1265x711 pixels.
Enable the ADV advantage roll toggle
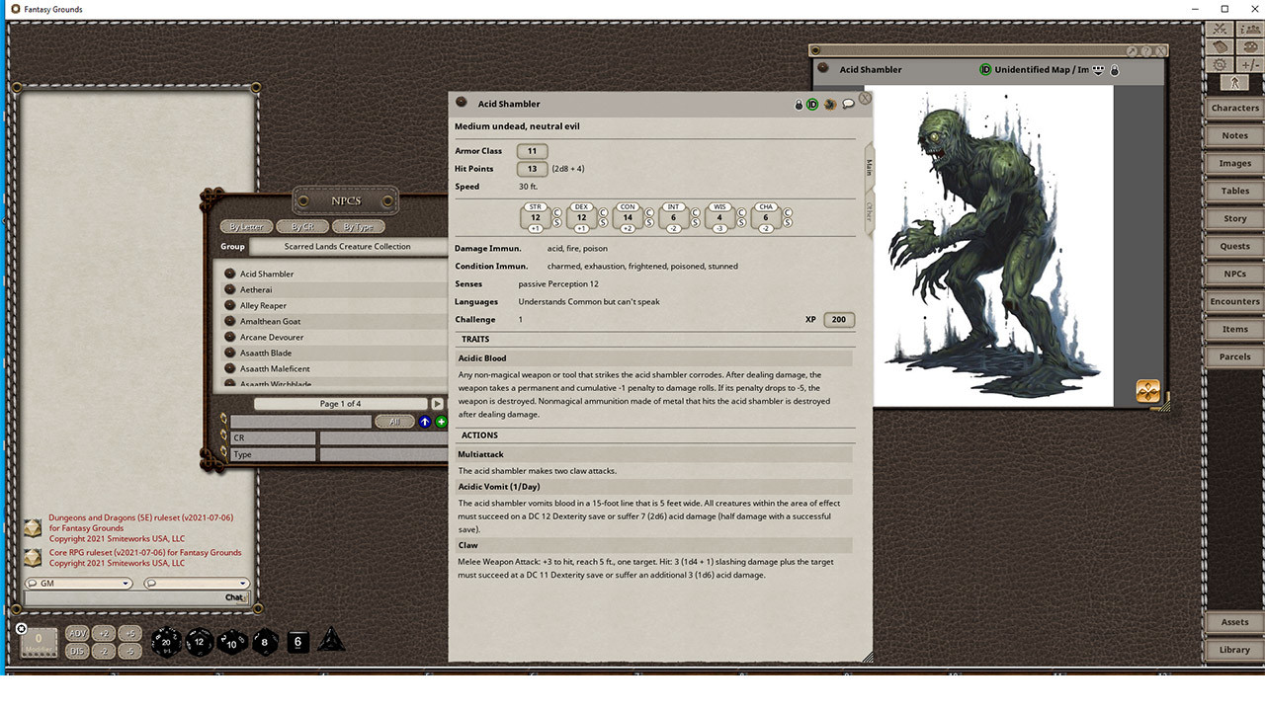[x=77, y=632]
